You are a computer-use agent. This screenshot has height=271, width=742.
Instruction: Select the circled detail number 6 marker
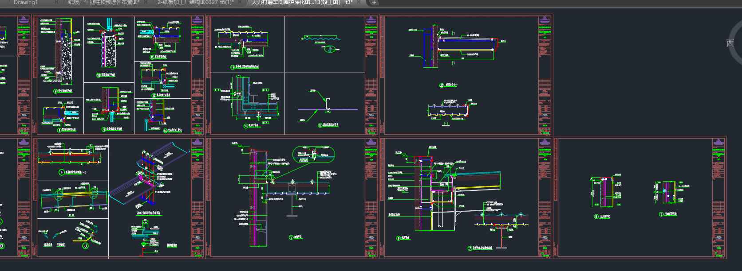(x=399, y=238)
